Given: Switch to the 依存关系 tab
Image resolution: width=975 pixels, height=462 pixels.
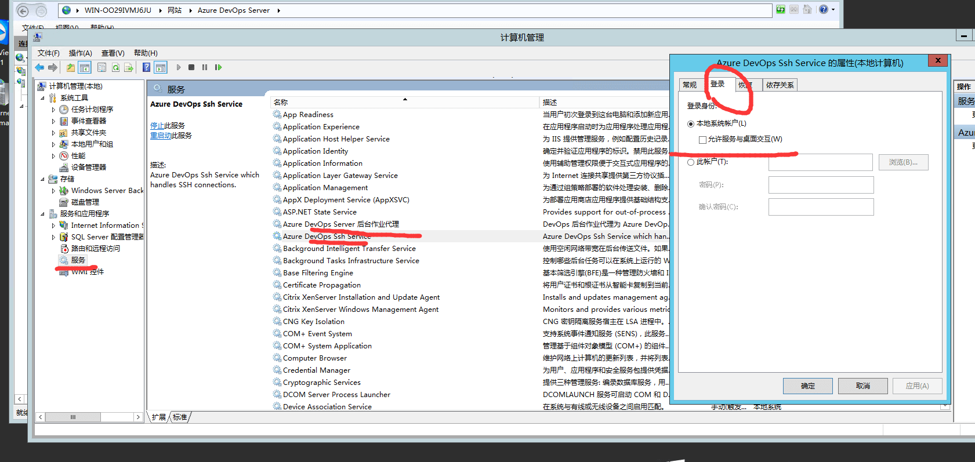Looking at the screenshot, I should pos(780,85).
